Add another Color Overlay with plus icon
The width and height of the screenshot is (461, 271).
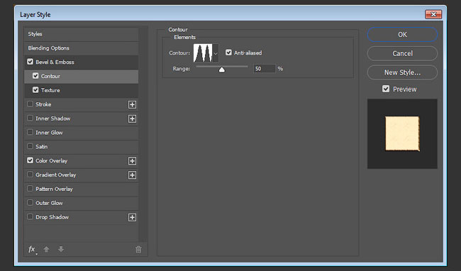click(133, 161)
